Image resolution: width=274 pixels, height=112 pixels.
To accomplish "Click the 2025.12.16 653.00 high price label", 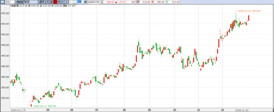I will (249, 11).
